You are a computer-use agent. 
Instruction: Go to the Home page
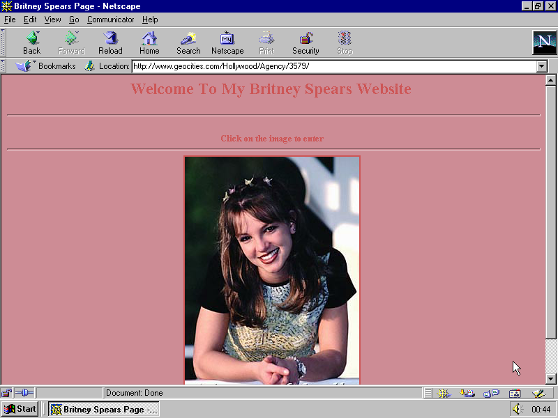[149, 42]
